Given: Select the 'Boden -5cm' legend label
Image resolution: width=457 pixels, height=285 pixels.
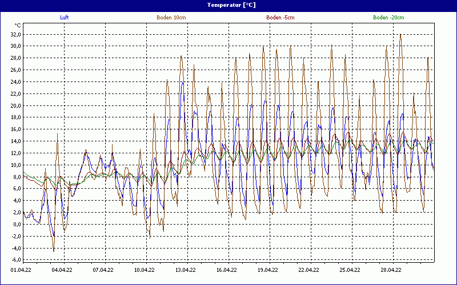Looking at the screenshot, I should pyautogui.click(x=280, y=18).
